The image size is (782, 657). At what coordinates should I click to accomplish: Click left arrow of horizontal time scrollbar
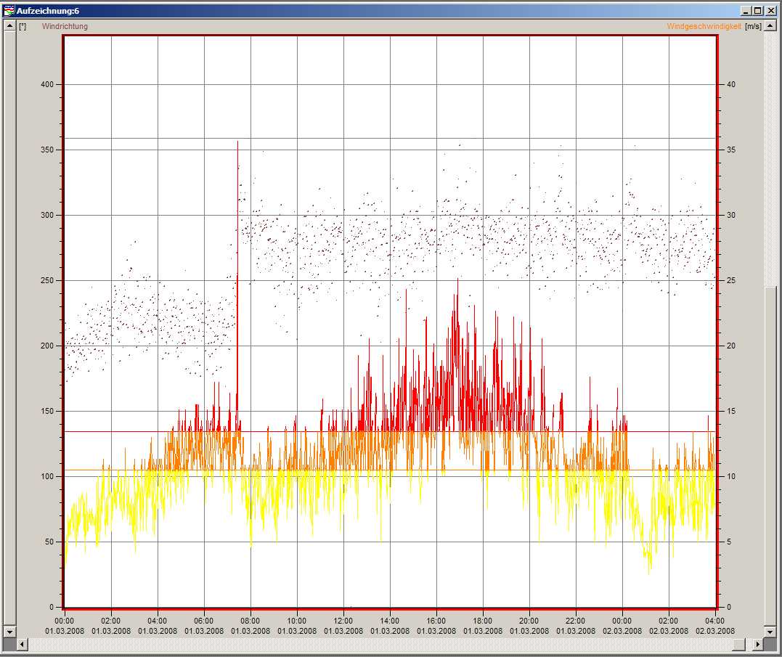point(22,644)
